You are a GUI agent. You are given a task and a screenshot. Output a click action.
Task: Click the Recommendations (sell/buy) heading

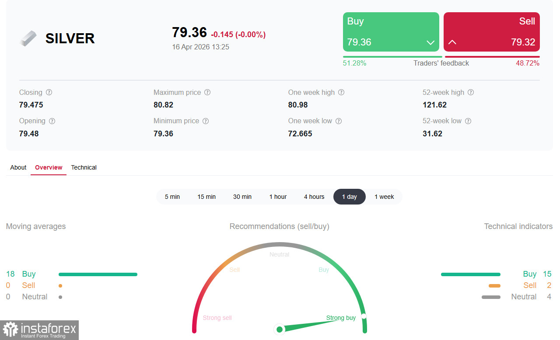click(280, 226)
